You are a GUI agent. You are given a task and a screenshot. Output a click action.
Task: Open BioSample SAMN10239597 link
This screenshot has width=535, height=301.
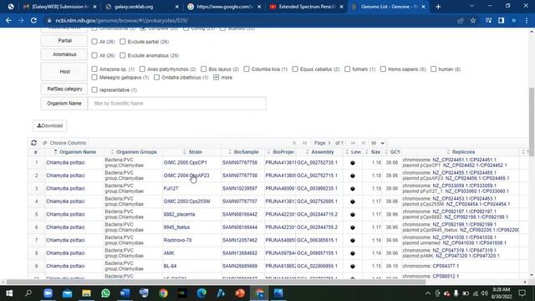[240, 188]
